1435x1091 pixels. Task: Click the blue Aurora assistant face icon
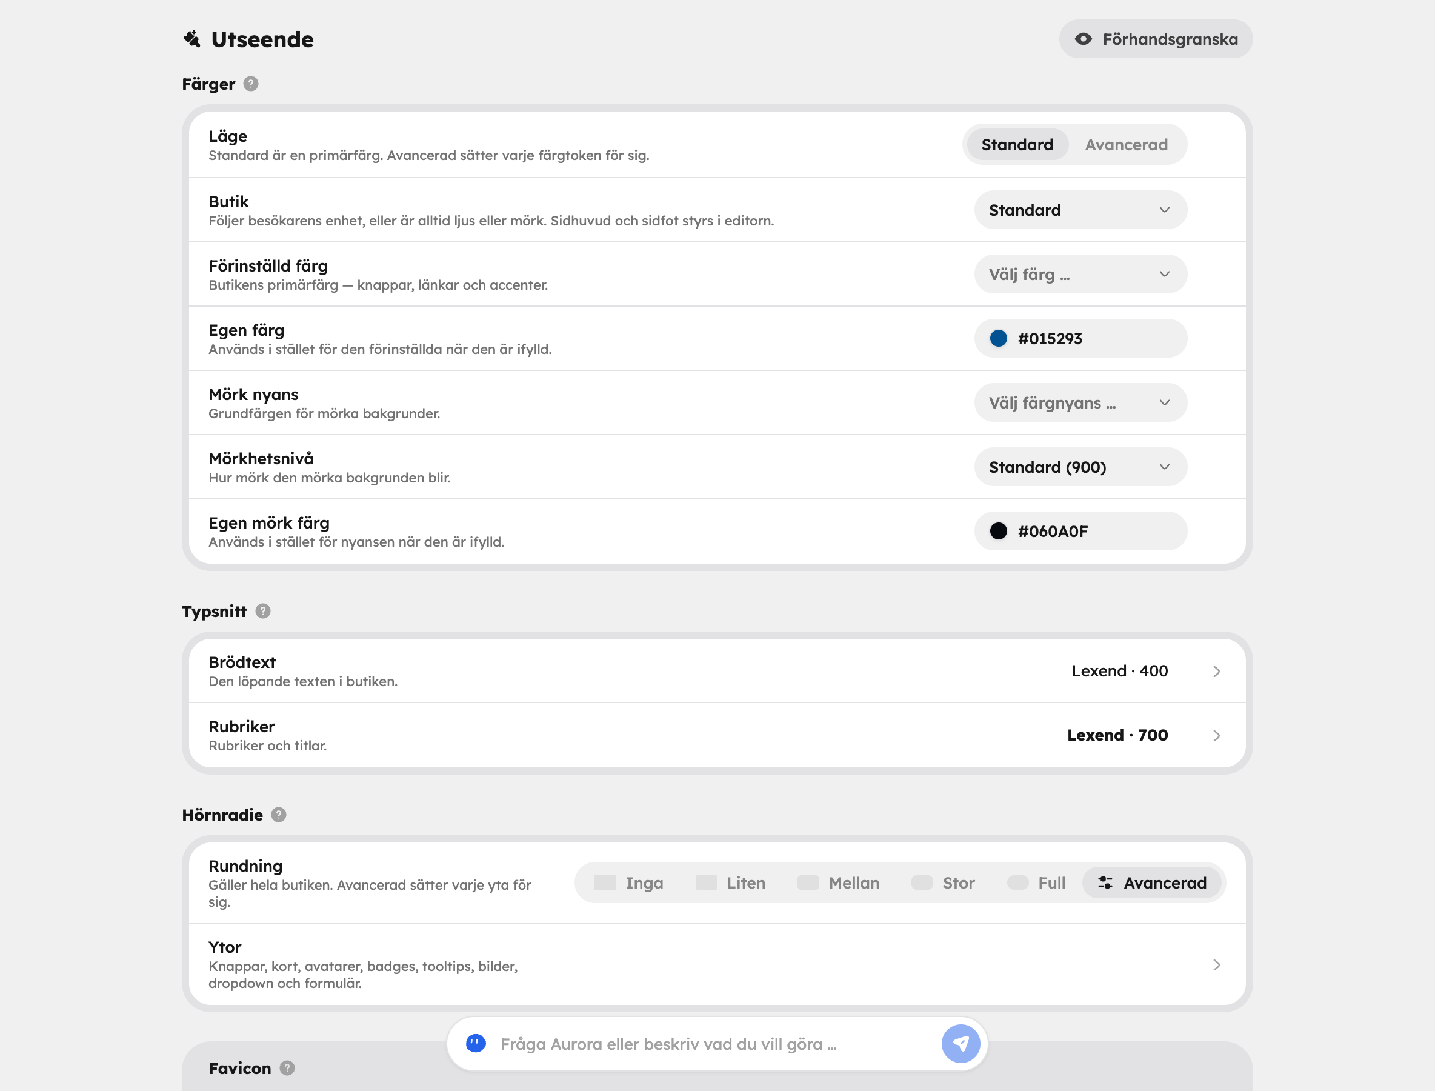coord(476,1044)
